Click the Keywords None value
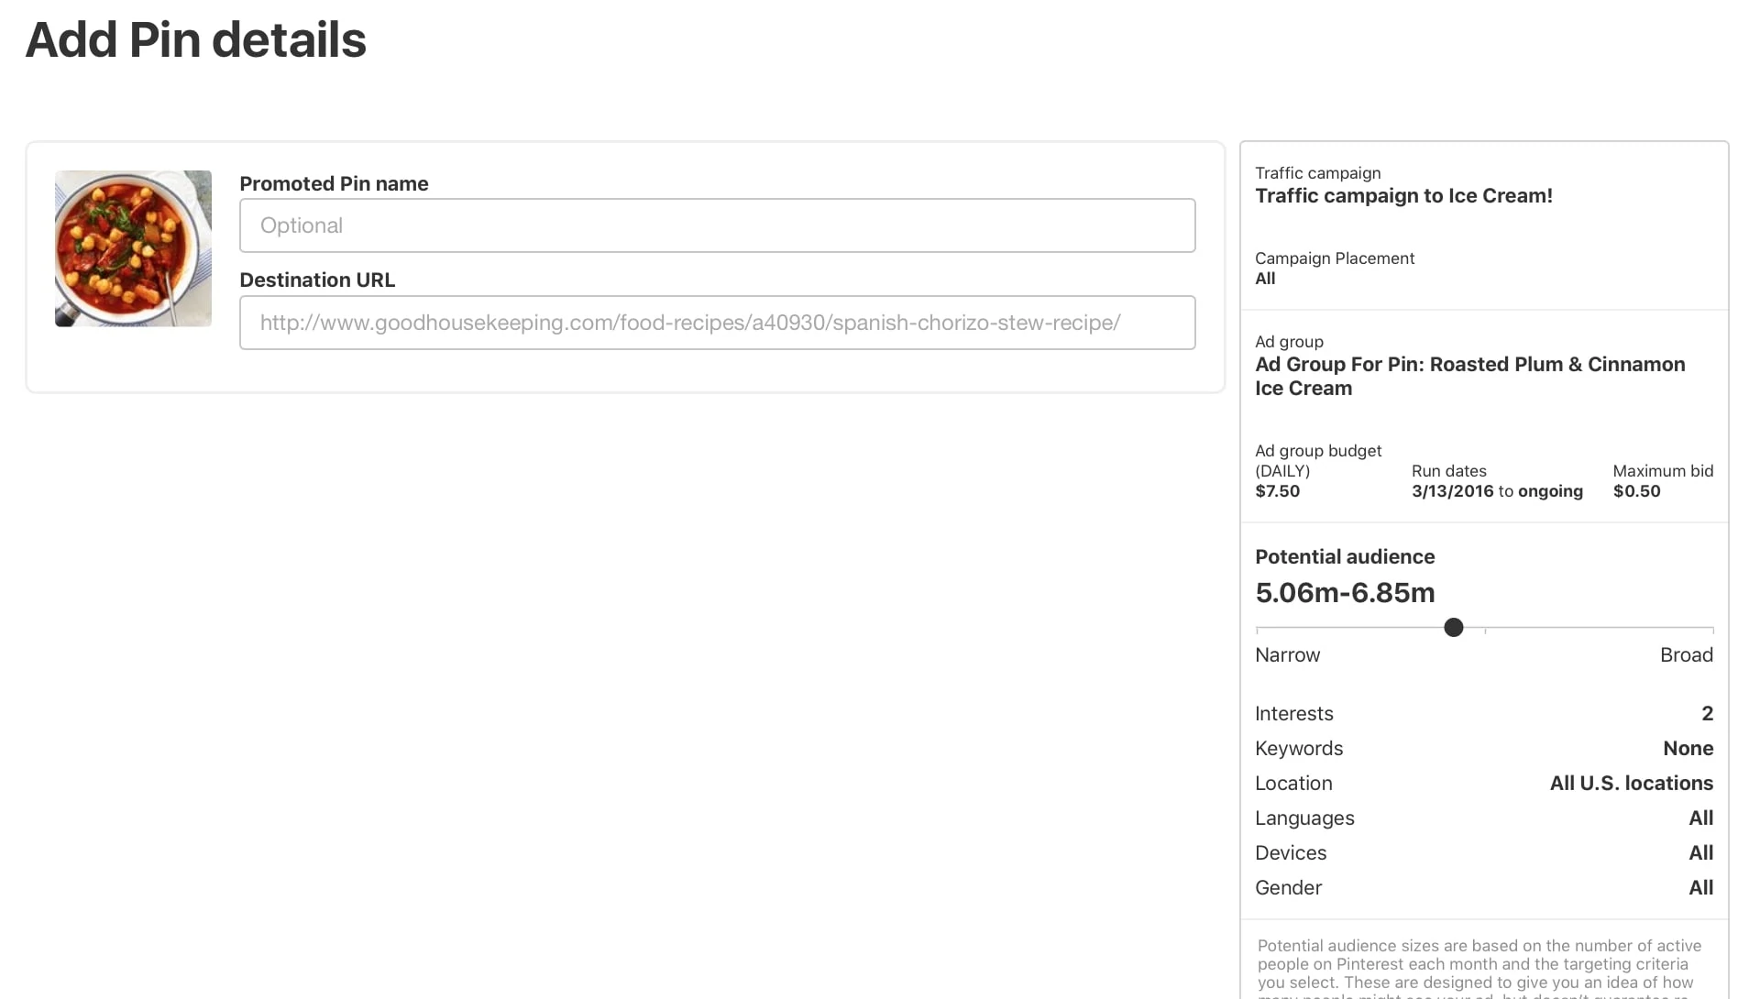The image size is (1760, 999). tap(1687, 749)
